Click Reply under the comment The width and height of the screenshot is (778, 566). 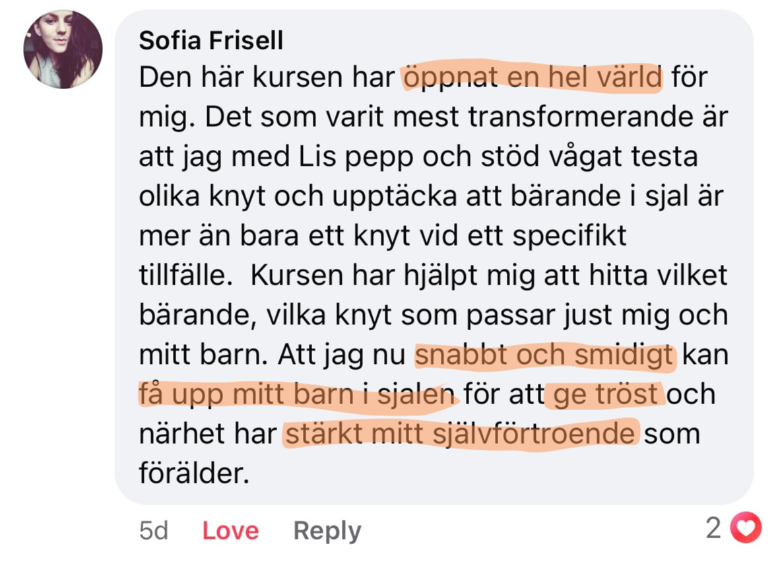coord(327,530)
